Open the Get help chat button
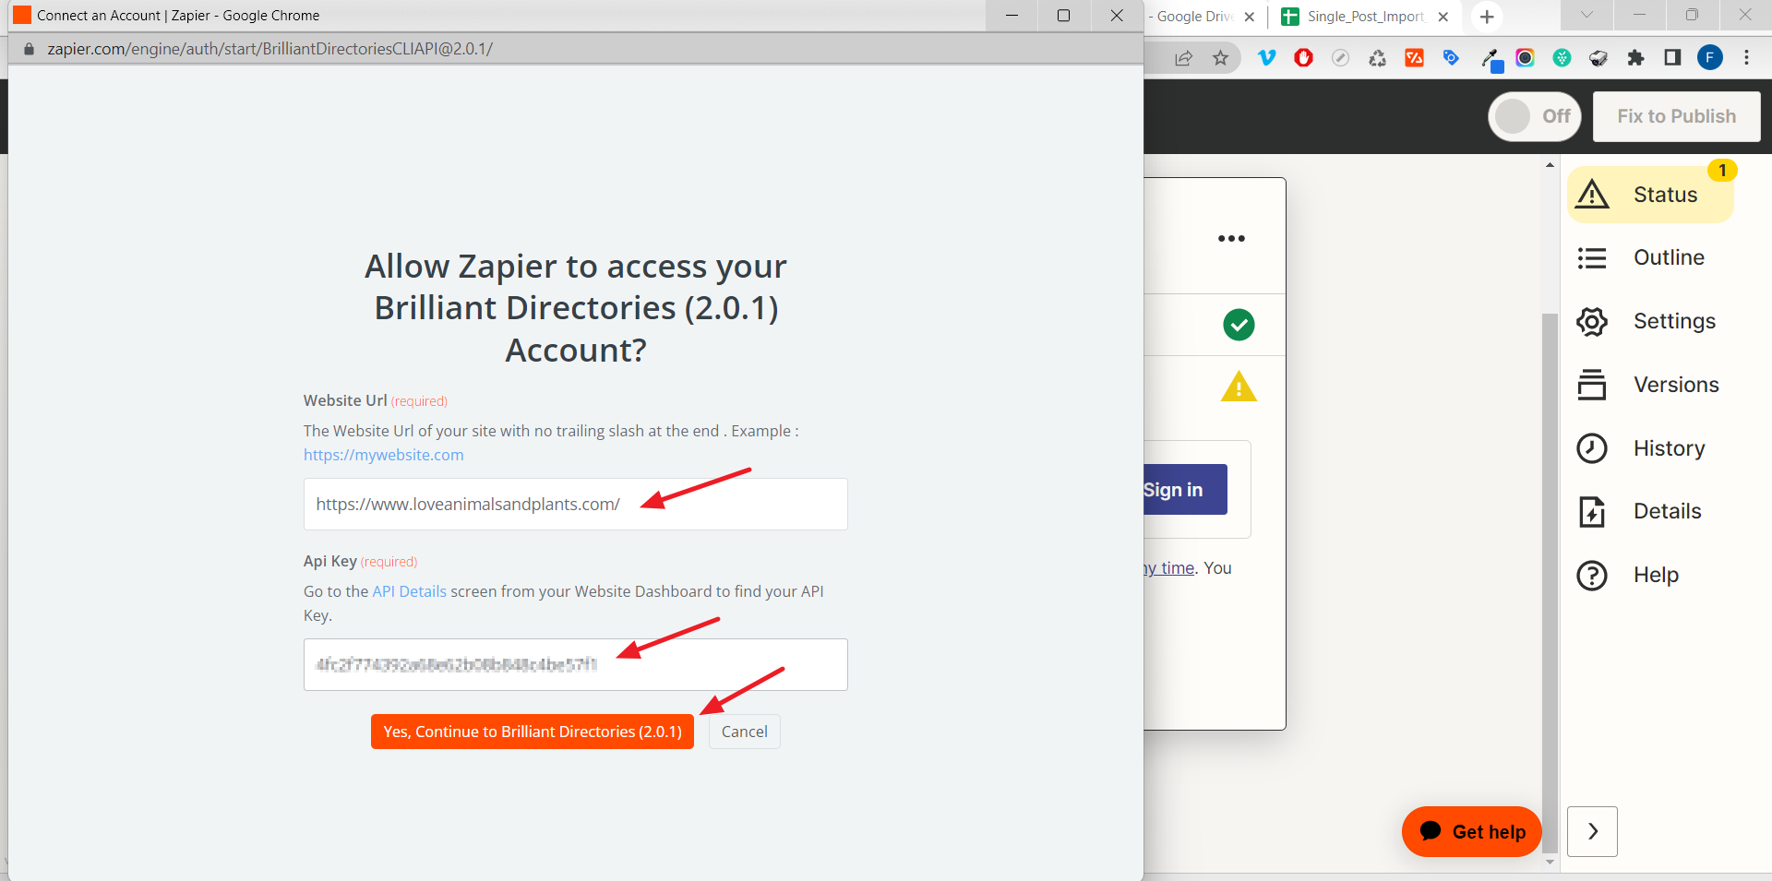The width and height of the screenshot is (1772, 881). [x=1472, y=831]
